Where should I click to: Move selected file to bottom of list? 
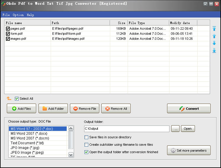pos(214,51)
